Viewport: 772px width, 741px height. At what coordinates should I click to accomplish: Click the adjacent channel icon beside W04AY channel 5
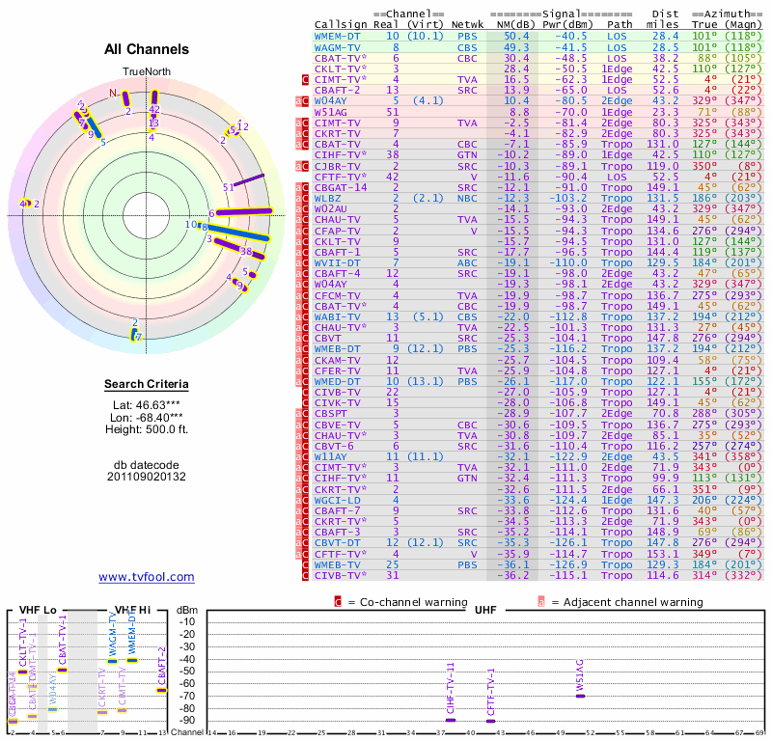300,100
